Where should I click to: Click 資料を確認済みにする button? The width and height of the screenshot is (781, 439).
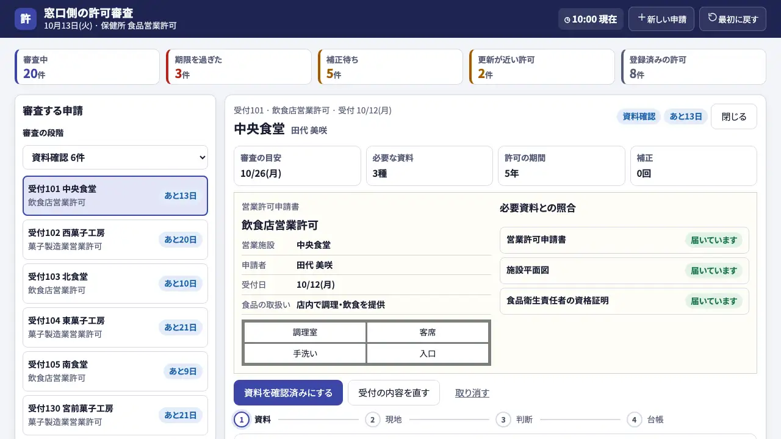point(288,393)
